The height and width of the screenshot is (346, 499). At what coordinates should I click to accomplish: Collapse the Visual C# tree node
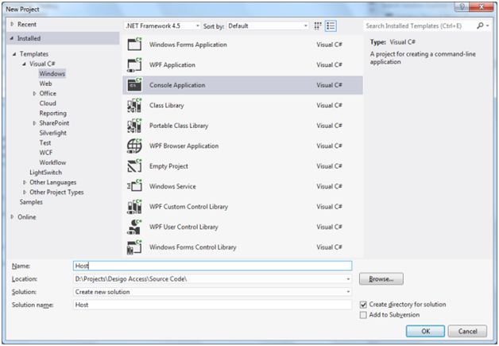(x=24, y=64)
